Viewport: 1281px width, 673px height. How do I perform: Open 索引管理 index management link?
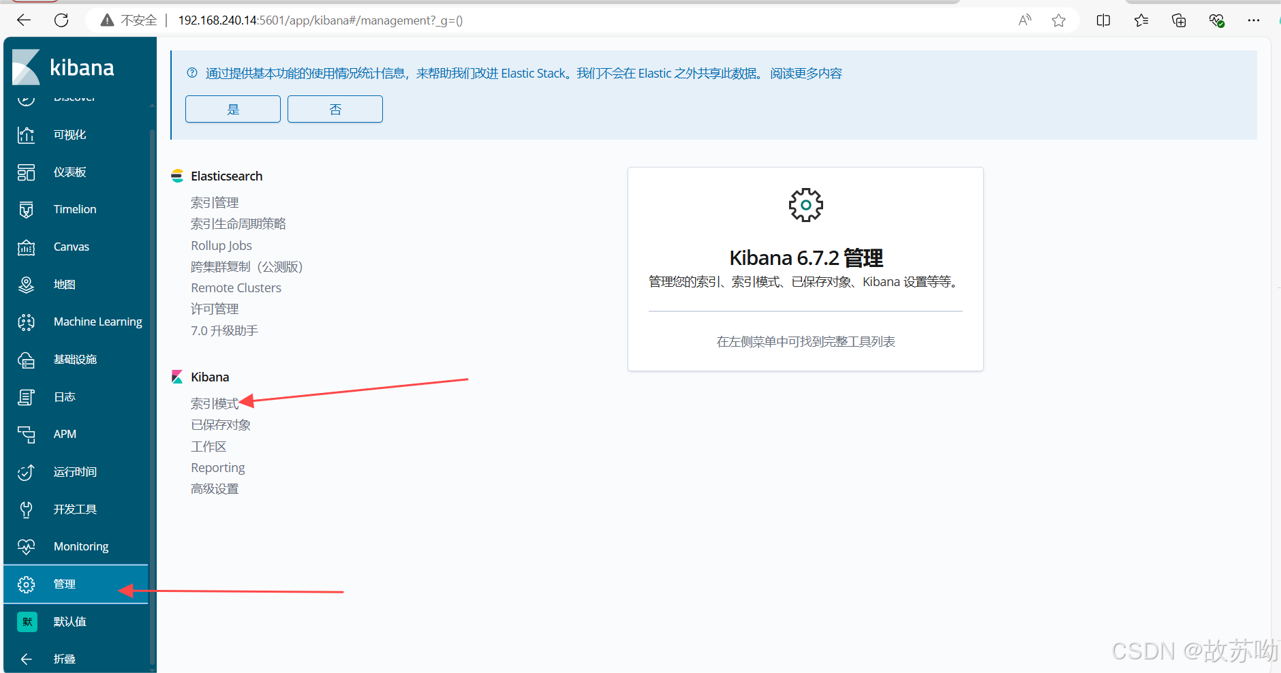(x=215, y=203)
